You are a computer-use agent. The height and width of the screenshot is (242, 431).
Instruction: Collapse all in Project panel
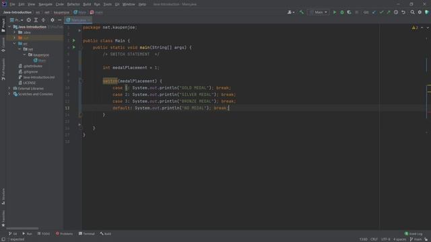pyautogui.click(x=43, y=20)
